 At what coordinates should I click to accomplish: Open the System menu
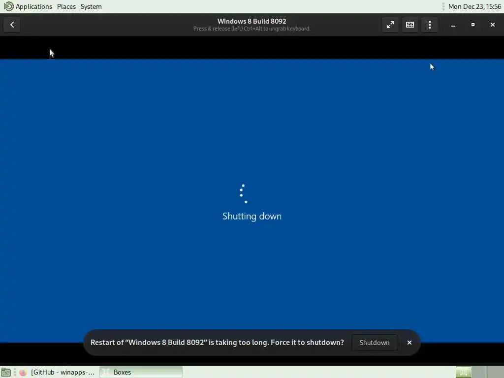pyautogui.click(x=91, y=6)
